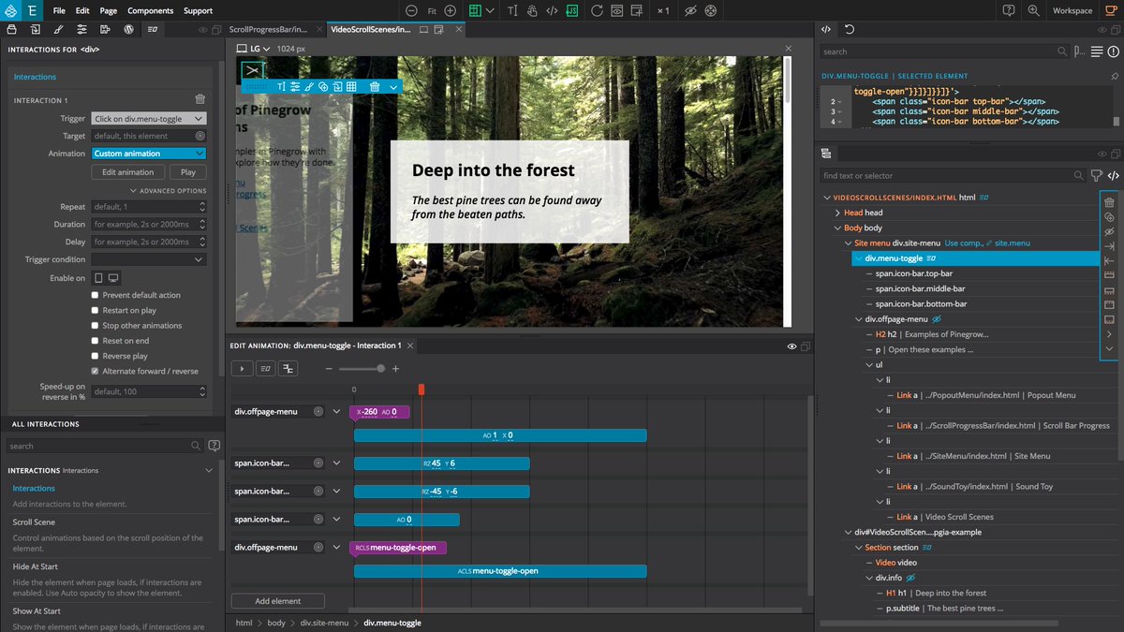Click the Pinegrow logo icon
The height and width of the screenshot is (632, 1124).
point(11,10)
